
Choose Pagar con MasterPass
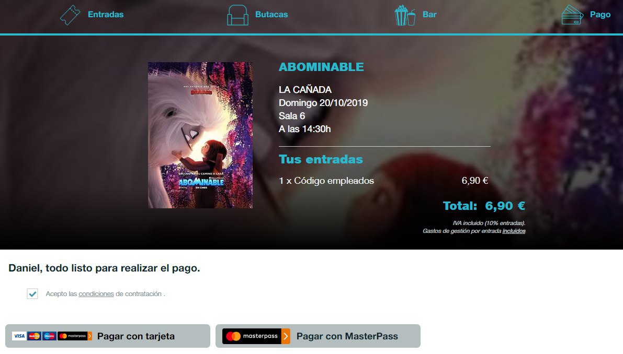[318, 336]
